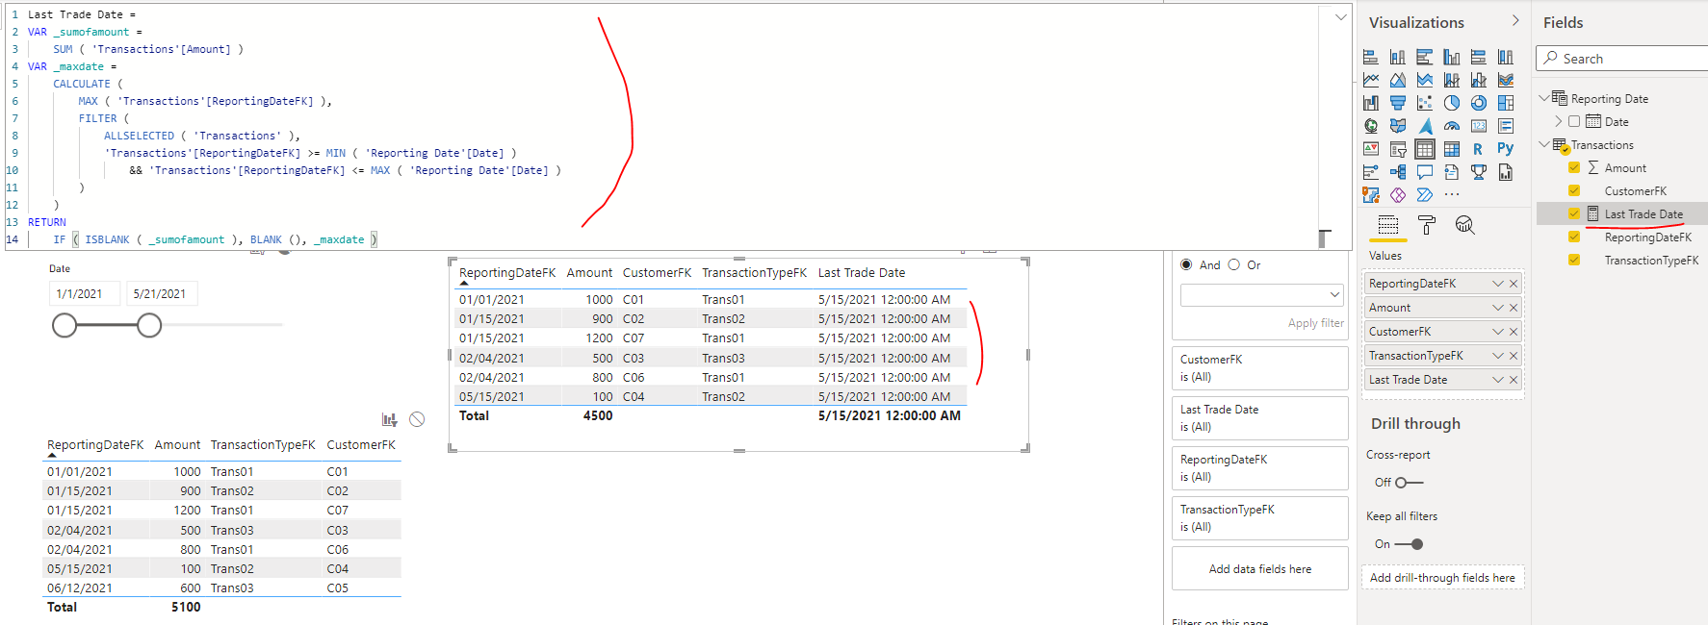Click Add drill-through fields here
The width and height of the screenshot is (1708, 625).
tap(1442, 577)
